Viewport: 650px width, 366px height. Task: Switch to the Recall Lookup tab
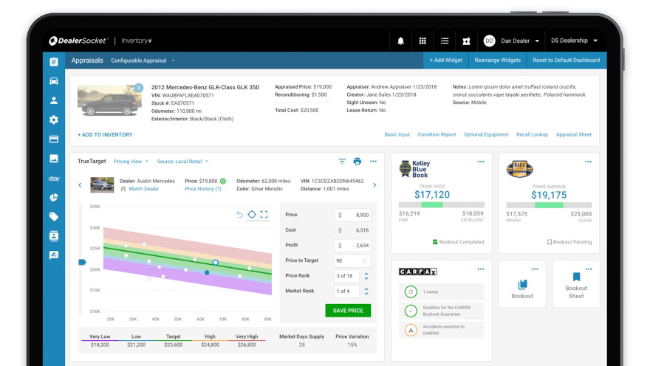point(532,135)
